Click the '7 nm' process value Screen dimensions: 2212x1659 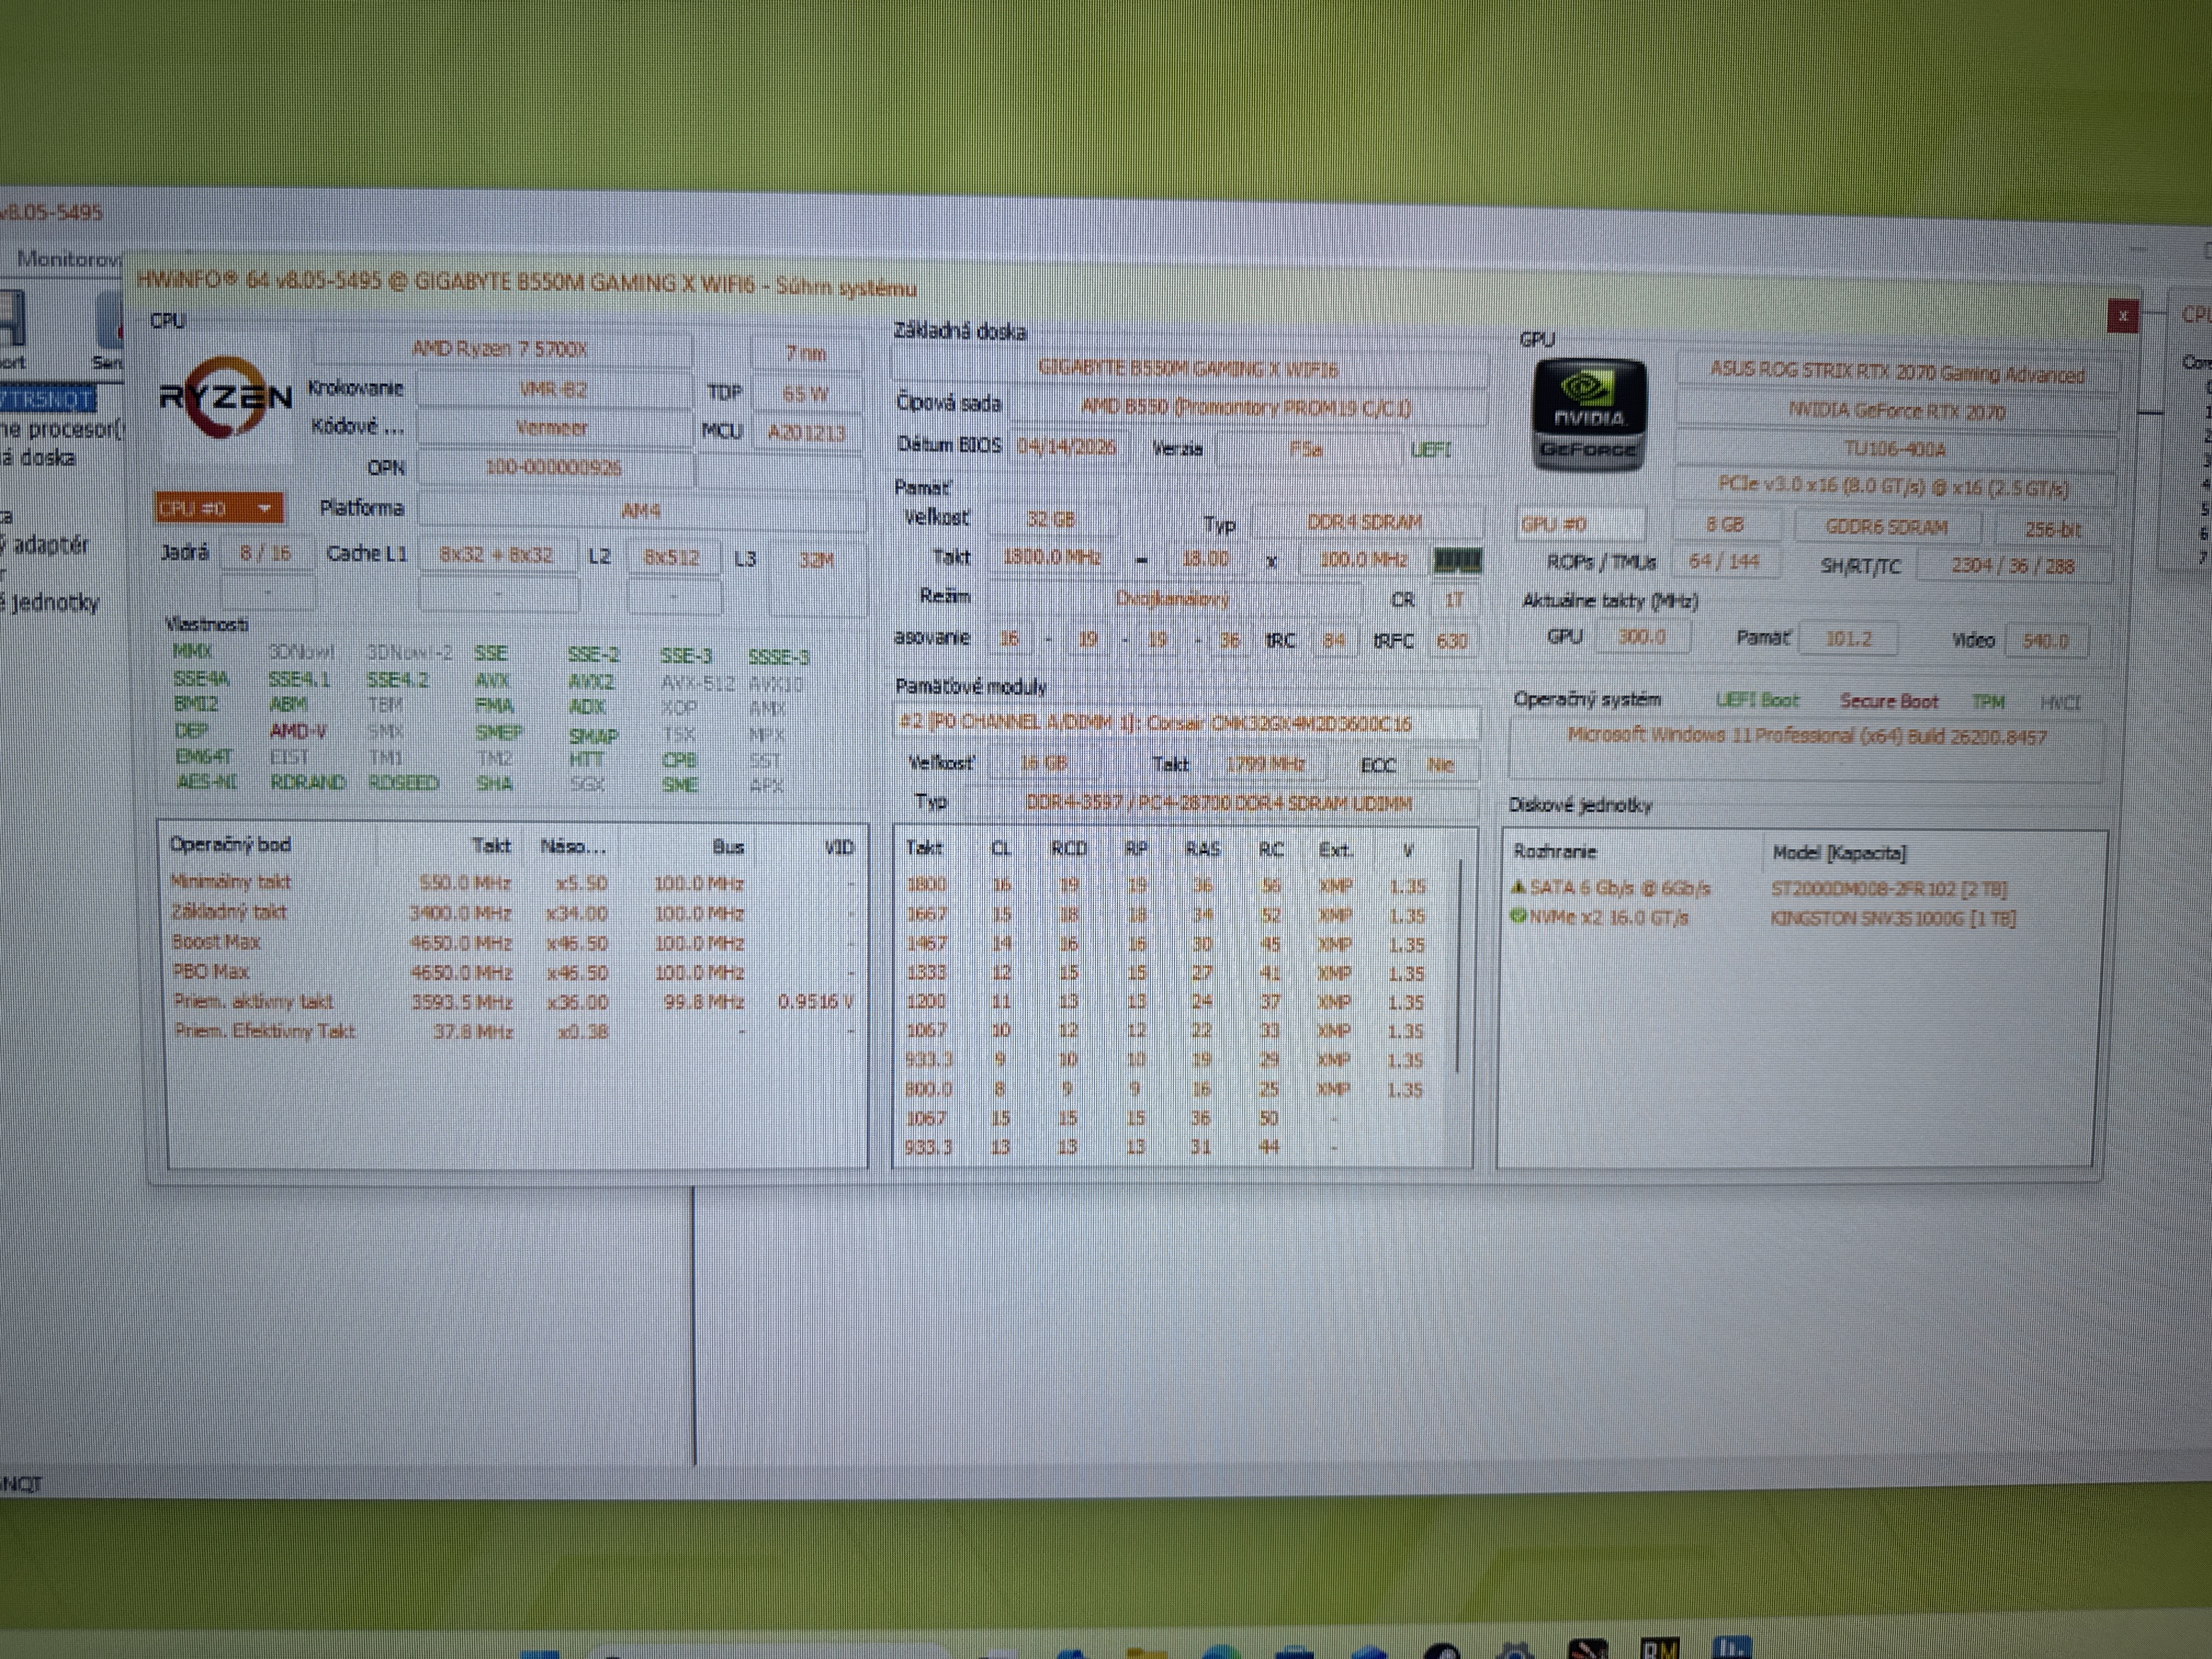806,353
